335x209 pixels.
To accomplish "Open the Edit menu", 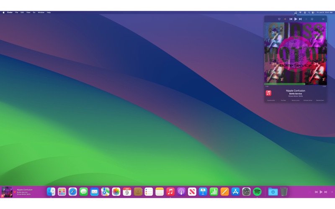I will pos(22,13).
